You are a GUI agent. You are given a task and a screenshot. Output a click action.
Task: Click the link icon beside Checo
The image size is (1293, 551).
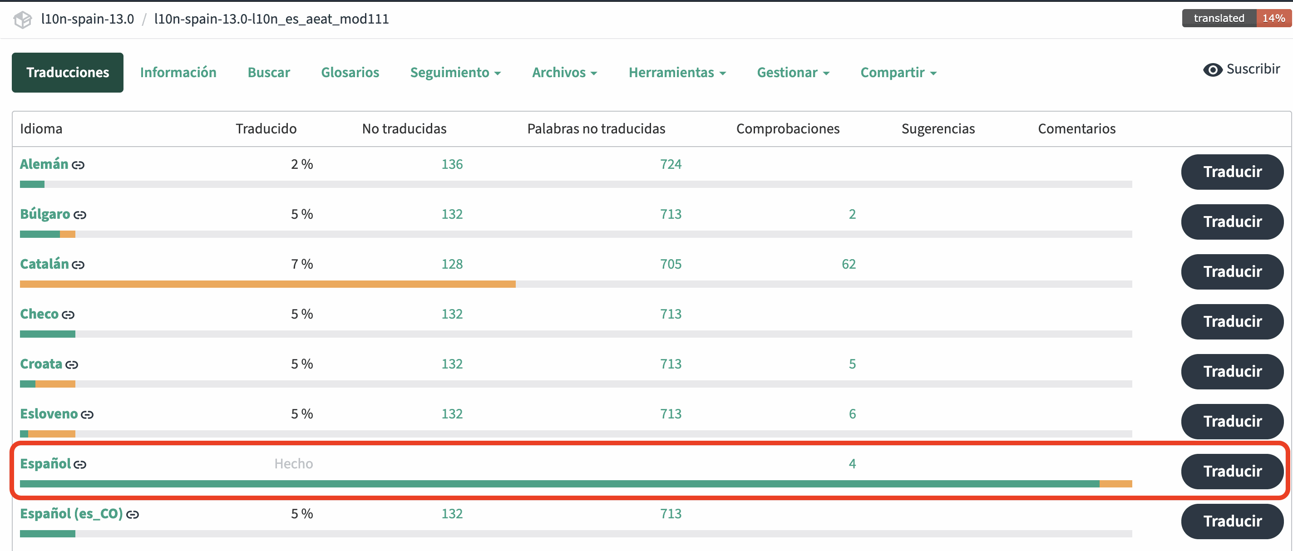tap(68, 315)
